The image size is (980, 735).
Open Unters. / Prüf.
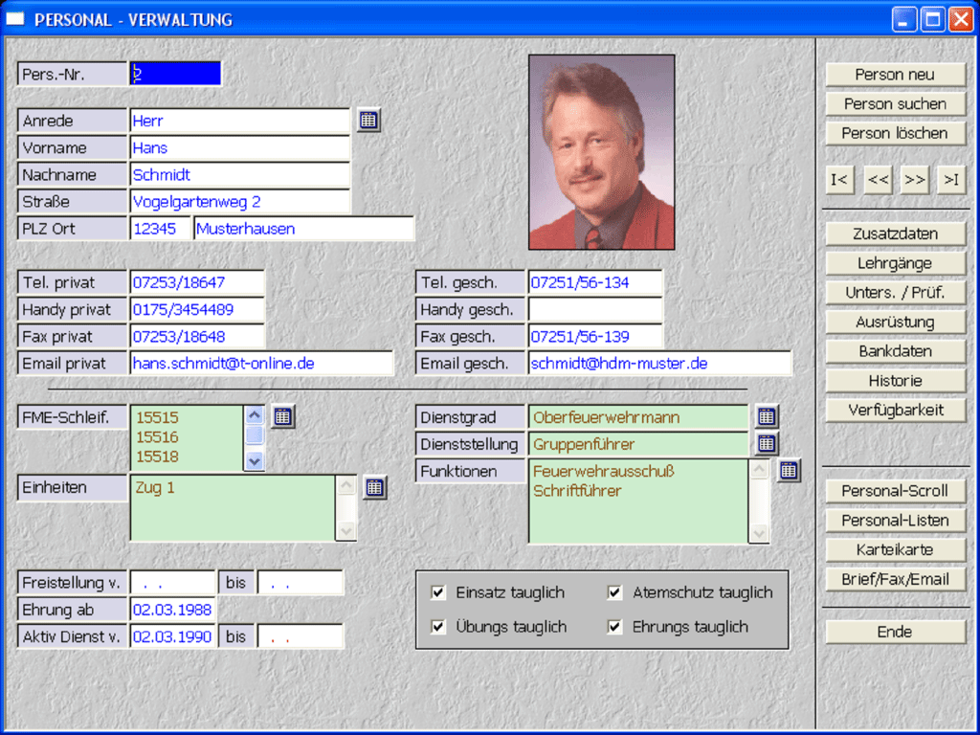pos(895,293)
